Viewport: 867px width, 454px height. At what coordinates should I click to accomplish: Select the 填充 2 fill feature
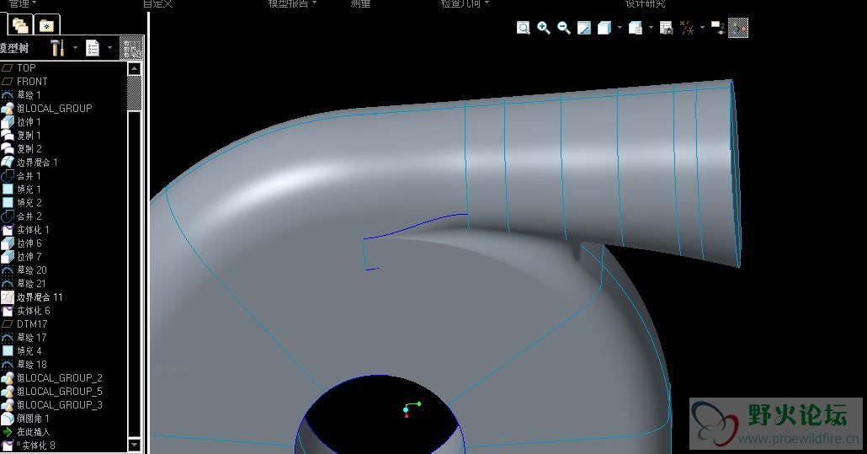click(22, 202)
